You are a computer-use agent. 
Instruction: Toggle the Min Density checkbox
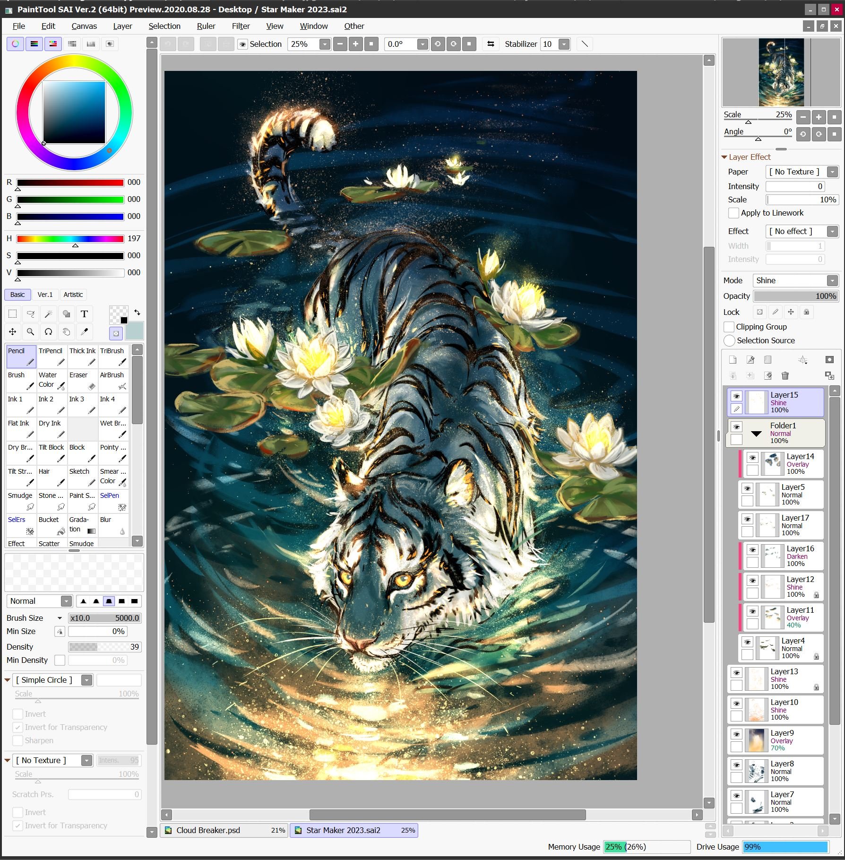60,660
